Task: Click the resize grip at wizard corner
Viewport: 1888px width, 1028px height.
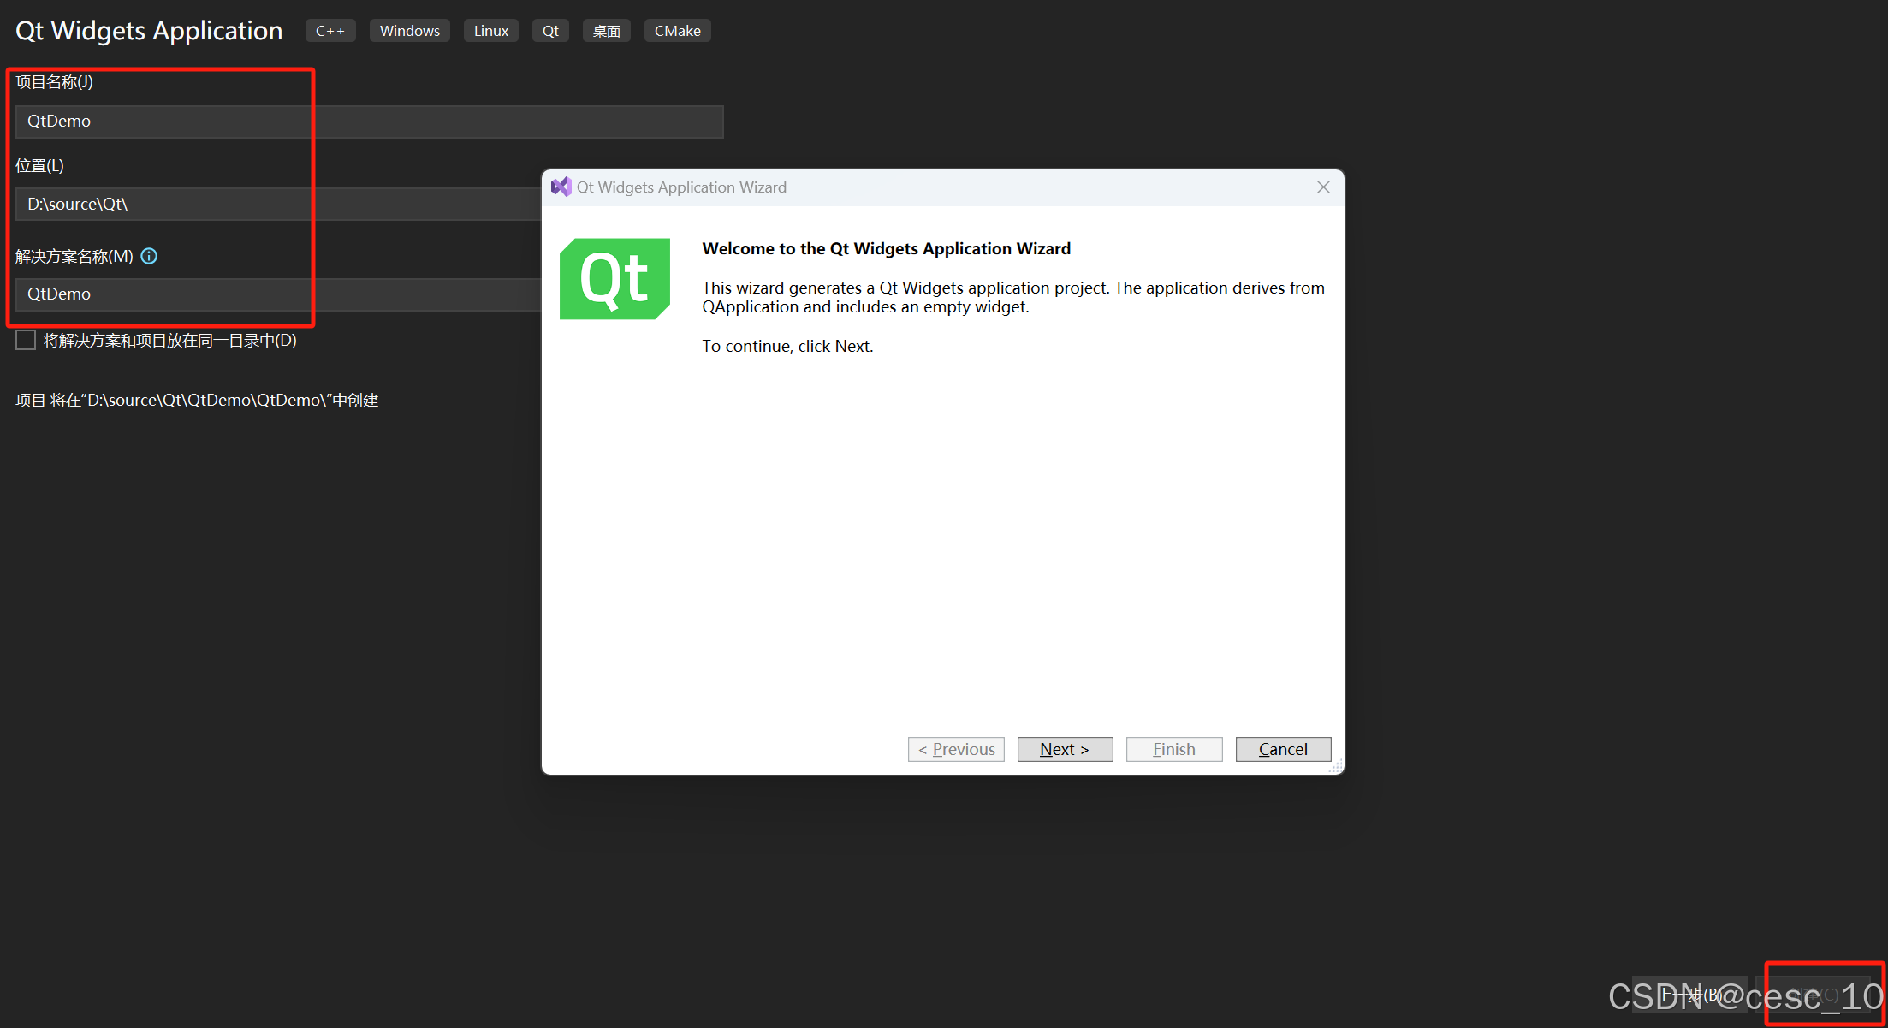Action: coord(1336,767)
